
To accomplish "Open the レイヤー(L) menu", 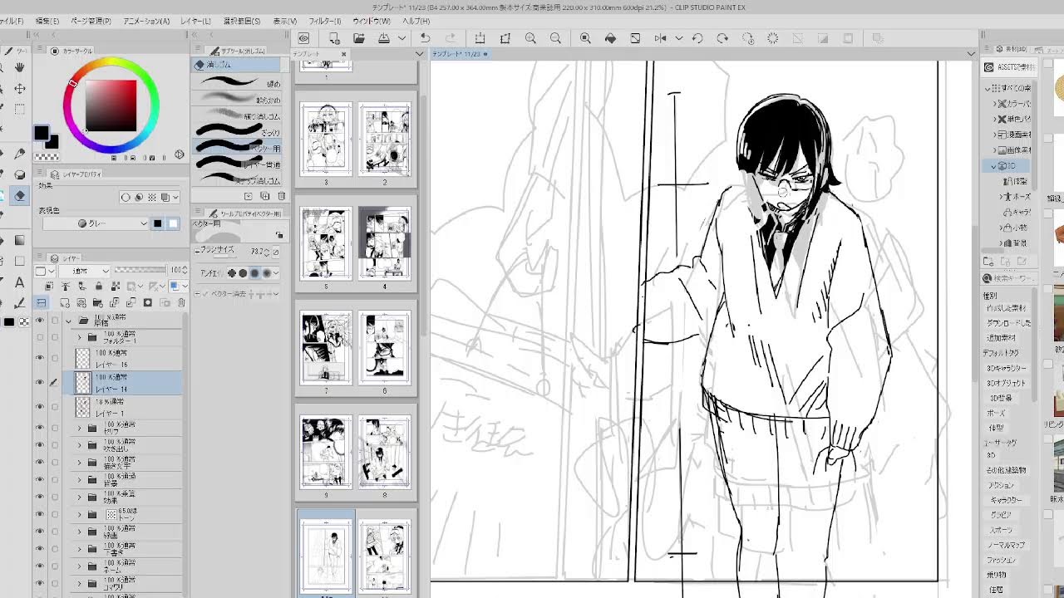I will [196, 21].
